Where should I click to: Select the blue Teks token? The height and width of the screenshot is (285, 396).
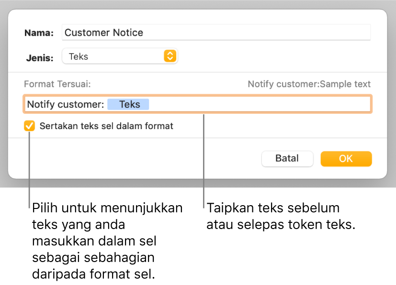[x=128, y=104]
